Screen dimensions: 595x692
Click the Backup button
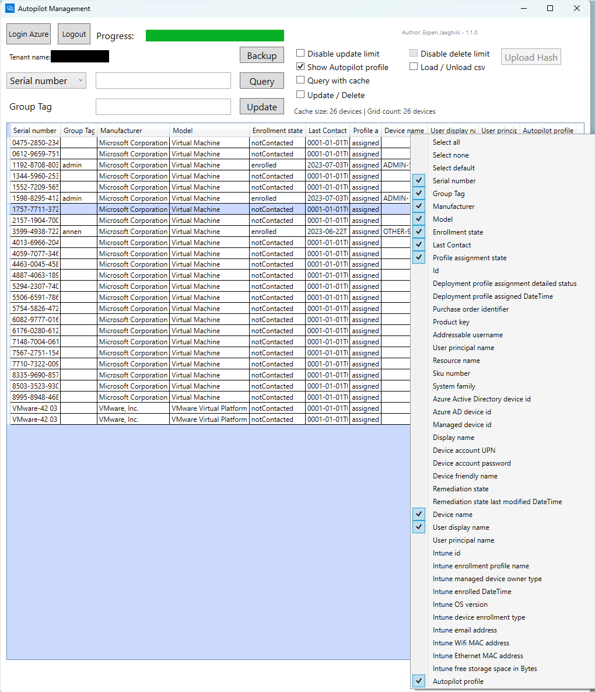pos(262,55)
